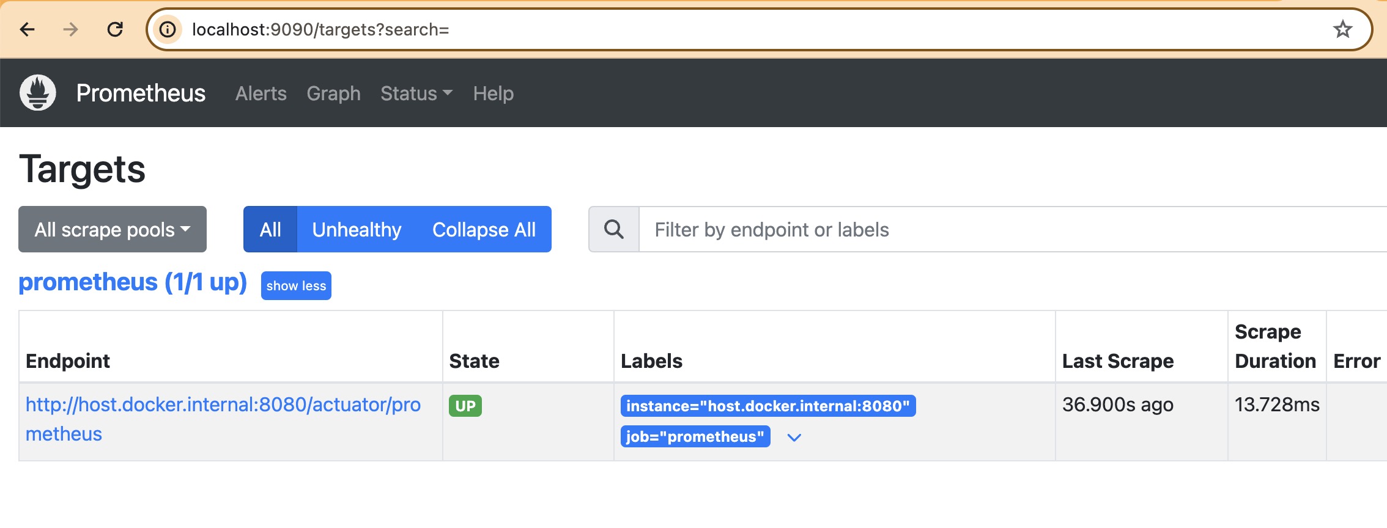Click the show less button
Screen dimensions: 1387x528
pos(296,286)
